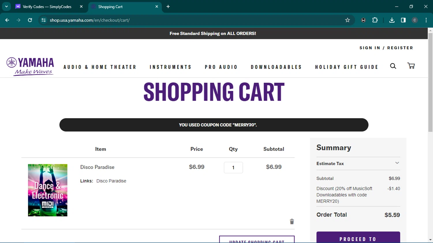Click the Update Shopping Cart button
The image size is (433, 243).
[x=257, y=240]
